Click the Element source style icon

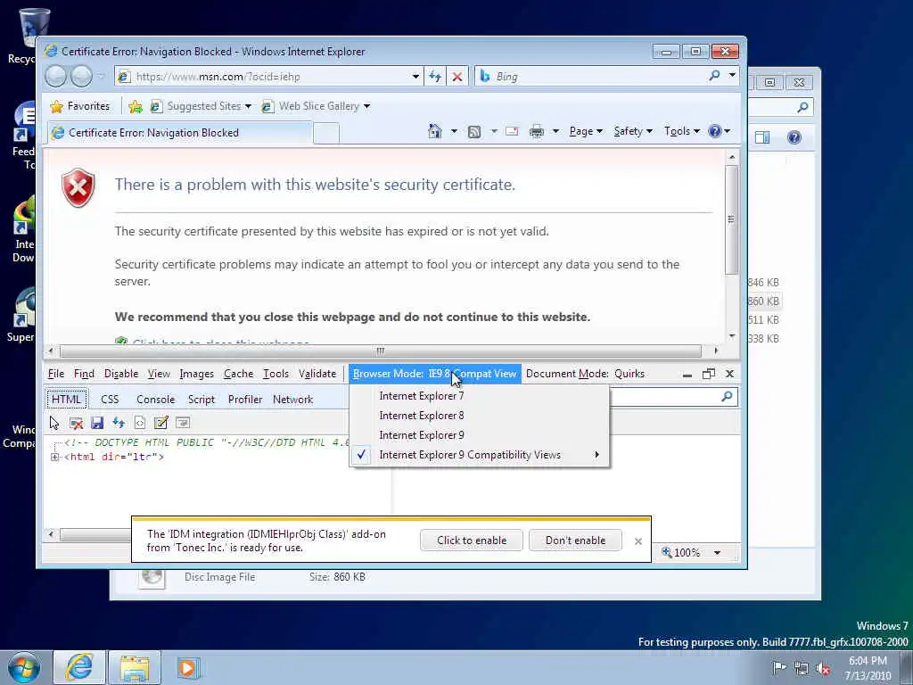pyautogui.click(x=140, y=423)
